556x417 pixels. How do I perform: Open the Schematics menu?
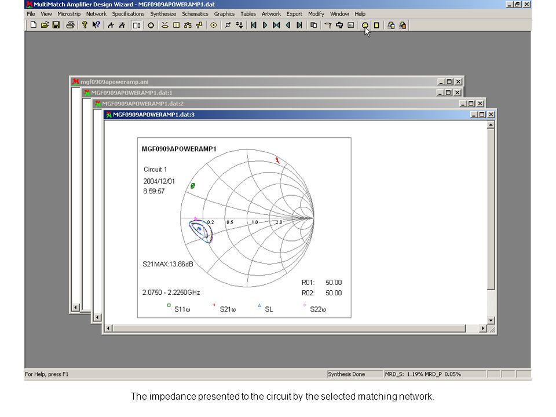[x=195, y=14]
